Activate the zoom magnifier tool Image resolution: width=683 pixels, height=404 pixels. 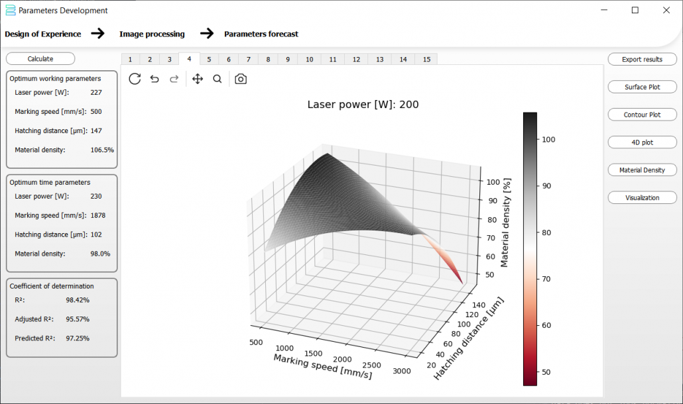[217, 79]
